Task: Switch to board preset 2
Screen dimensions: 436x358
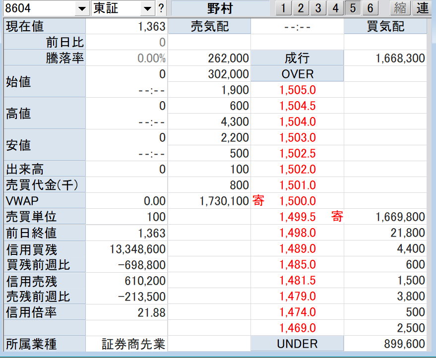Action: 300,8
